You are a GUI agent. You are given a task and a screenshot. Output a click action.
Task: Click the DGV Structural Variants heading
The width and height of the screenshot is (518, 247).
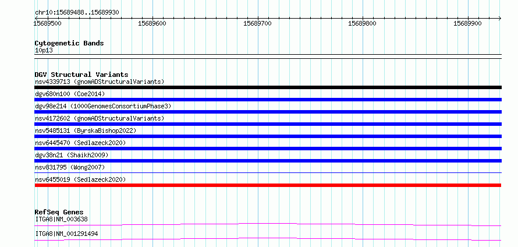pyautogui.click(x=81, y=75)
